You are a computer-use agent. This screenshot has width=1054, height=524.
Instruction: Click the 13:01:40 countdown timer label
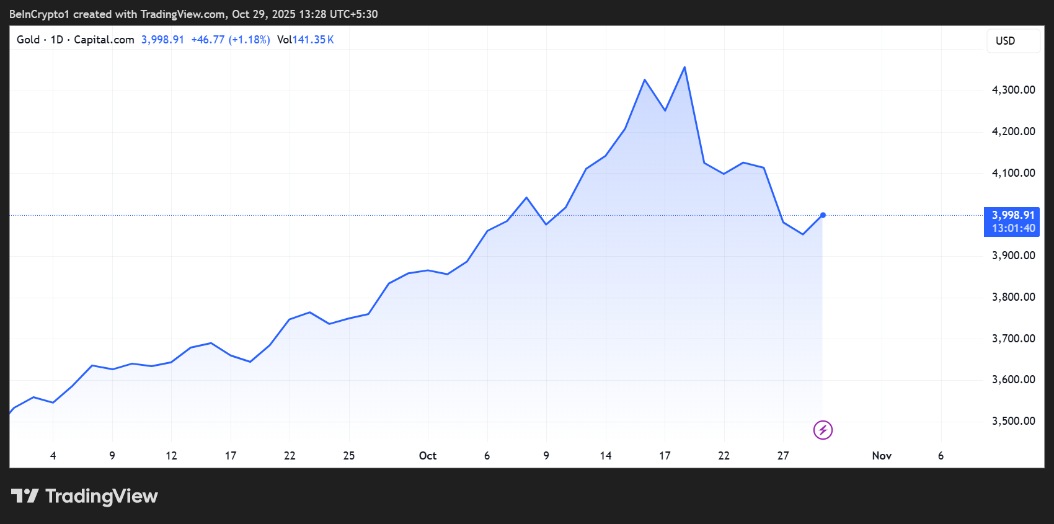coord(1013,228)
